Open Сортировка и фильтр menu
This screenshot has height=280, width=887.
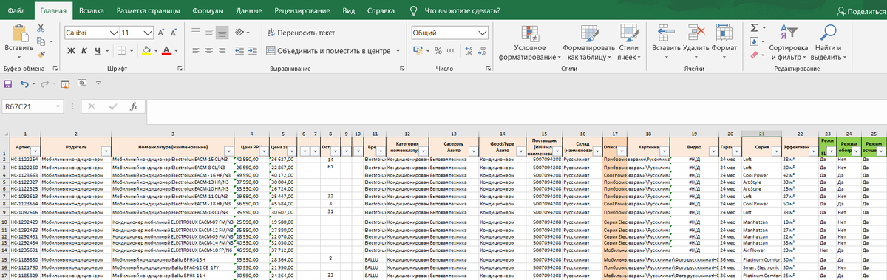[788, 42]
